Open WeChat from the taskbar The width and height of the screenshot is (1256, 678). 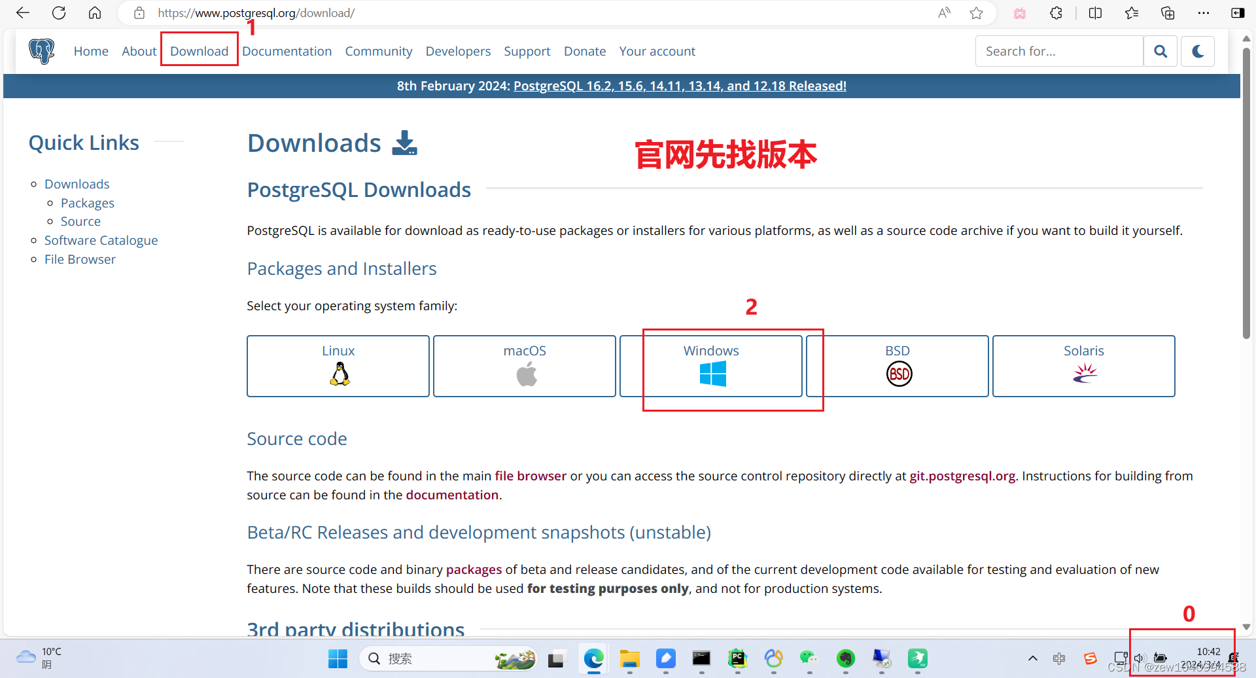point(809,659)
